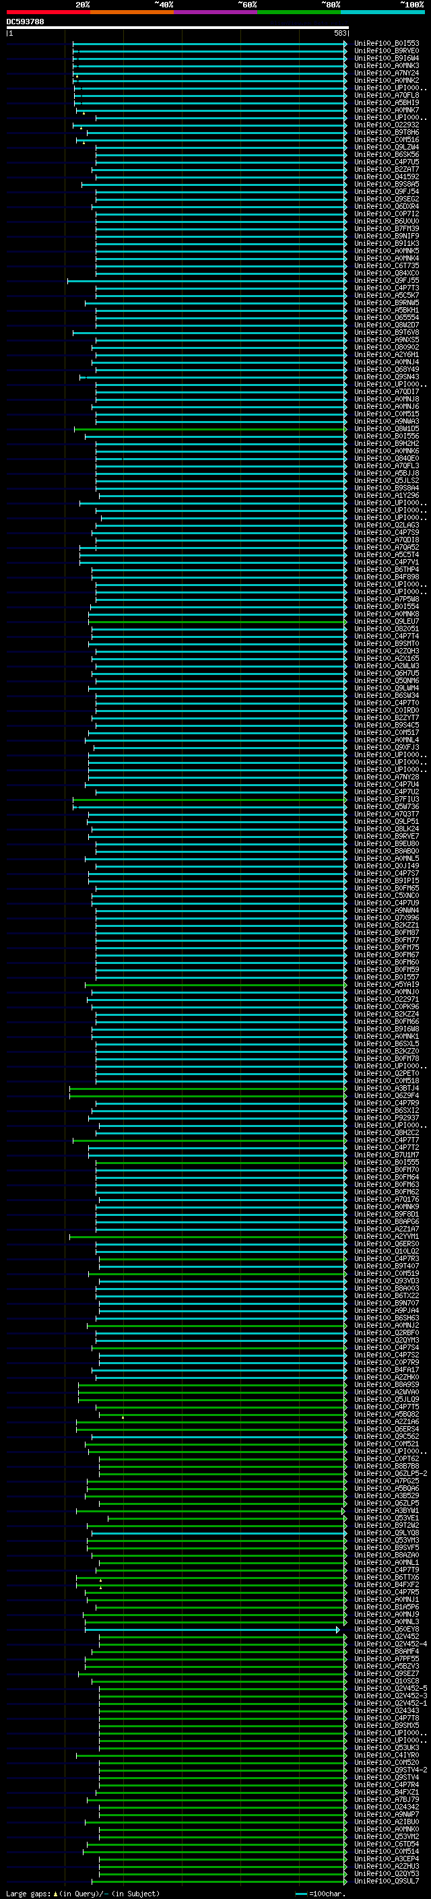Click the gap marker triangle in row A0MNK7
This screenshot has width=431, height=1899.
pos(84,112)
